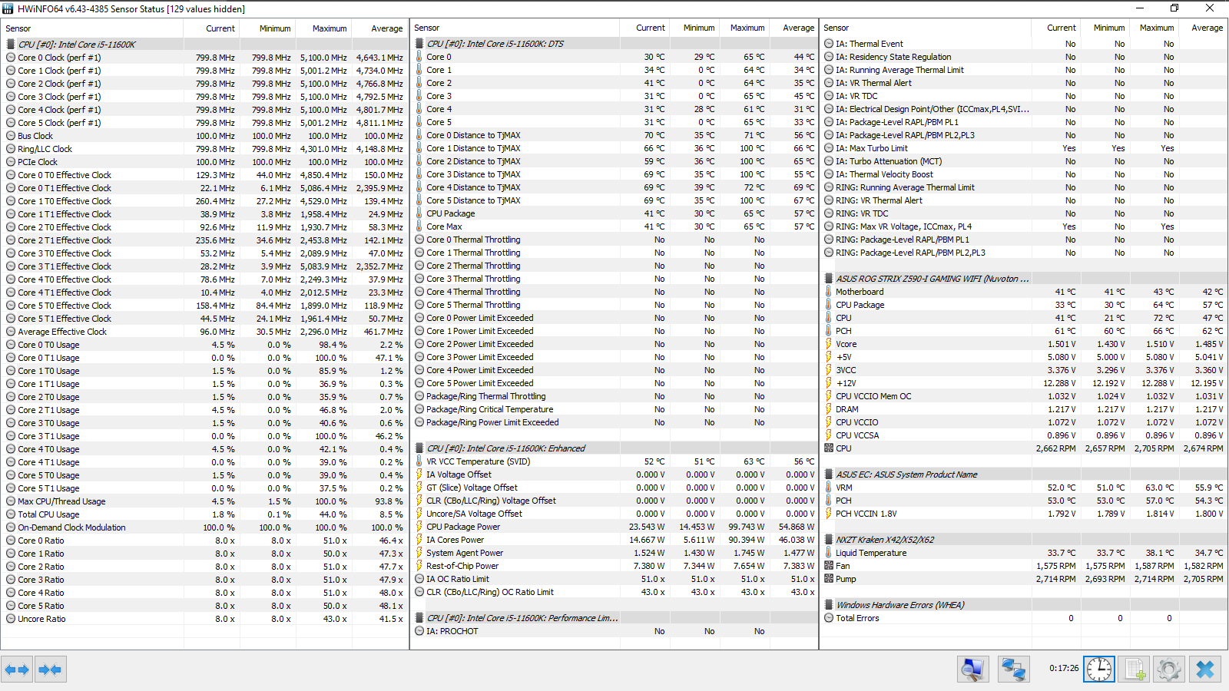
Task: Select the Rest-of-Chip Power row
Action: (x=614, y=566)
